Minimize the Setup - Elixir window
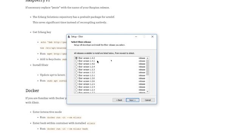The image size is (242, 136). [136, 37]
